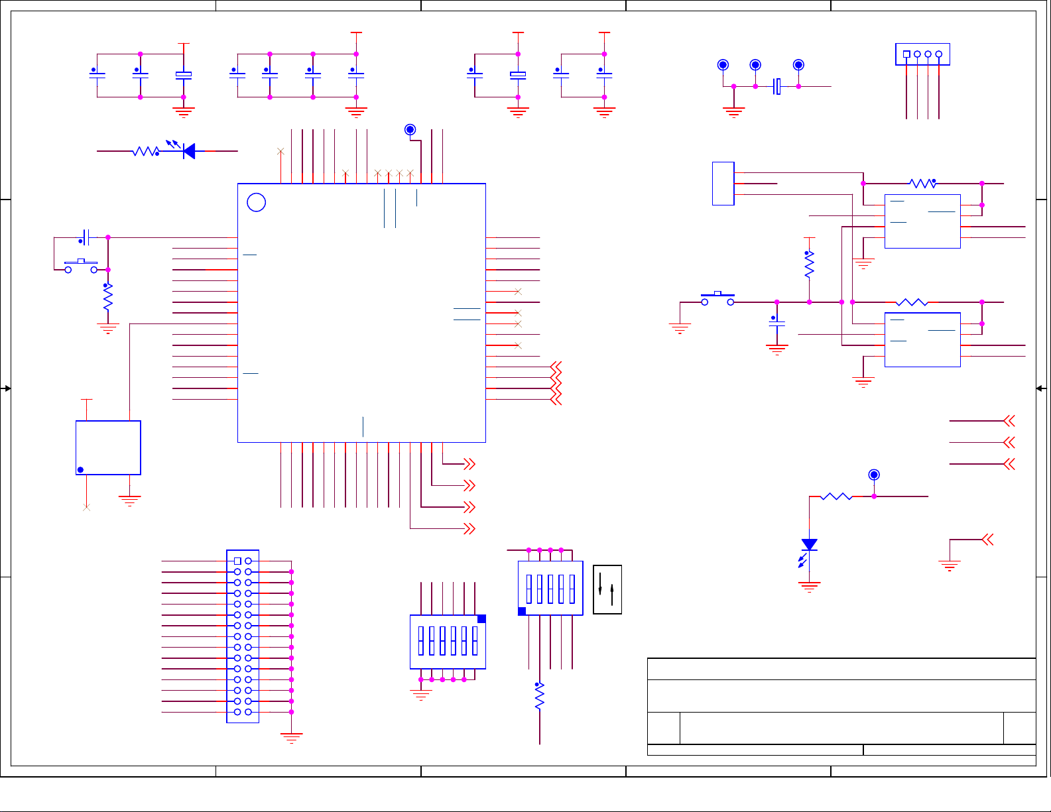Select the pull-up resistor above the right pushbutton net

click(809, 264)
